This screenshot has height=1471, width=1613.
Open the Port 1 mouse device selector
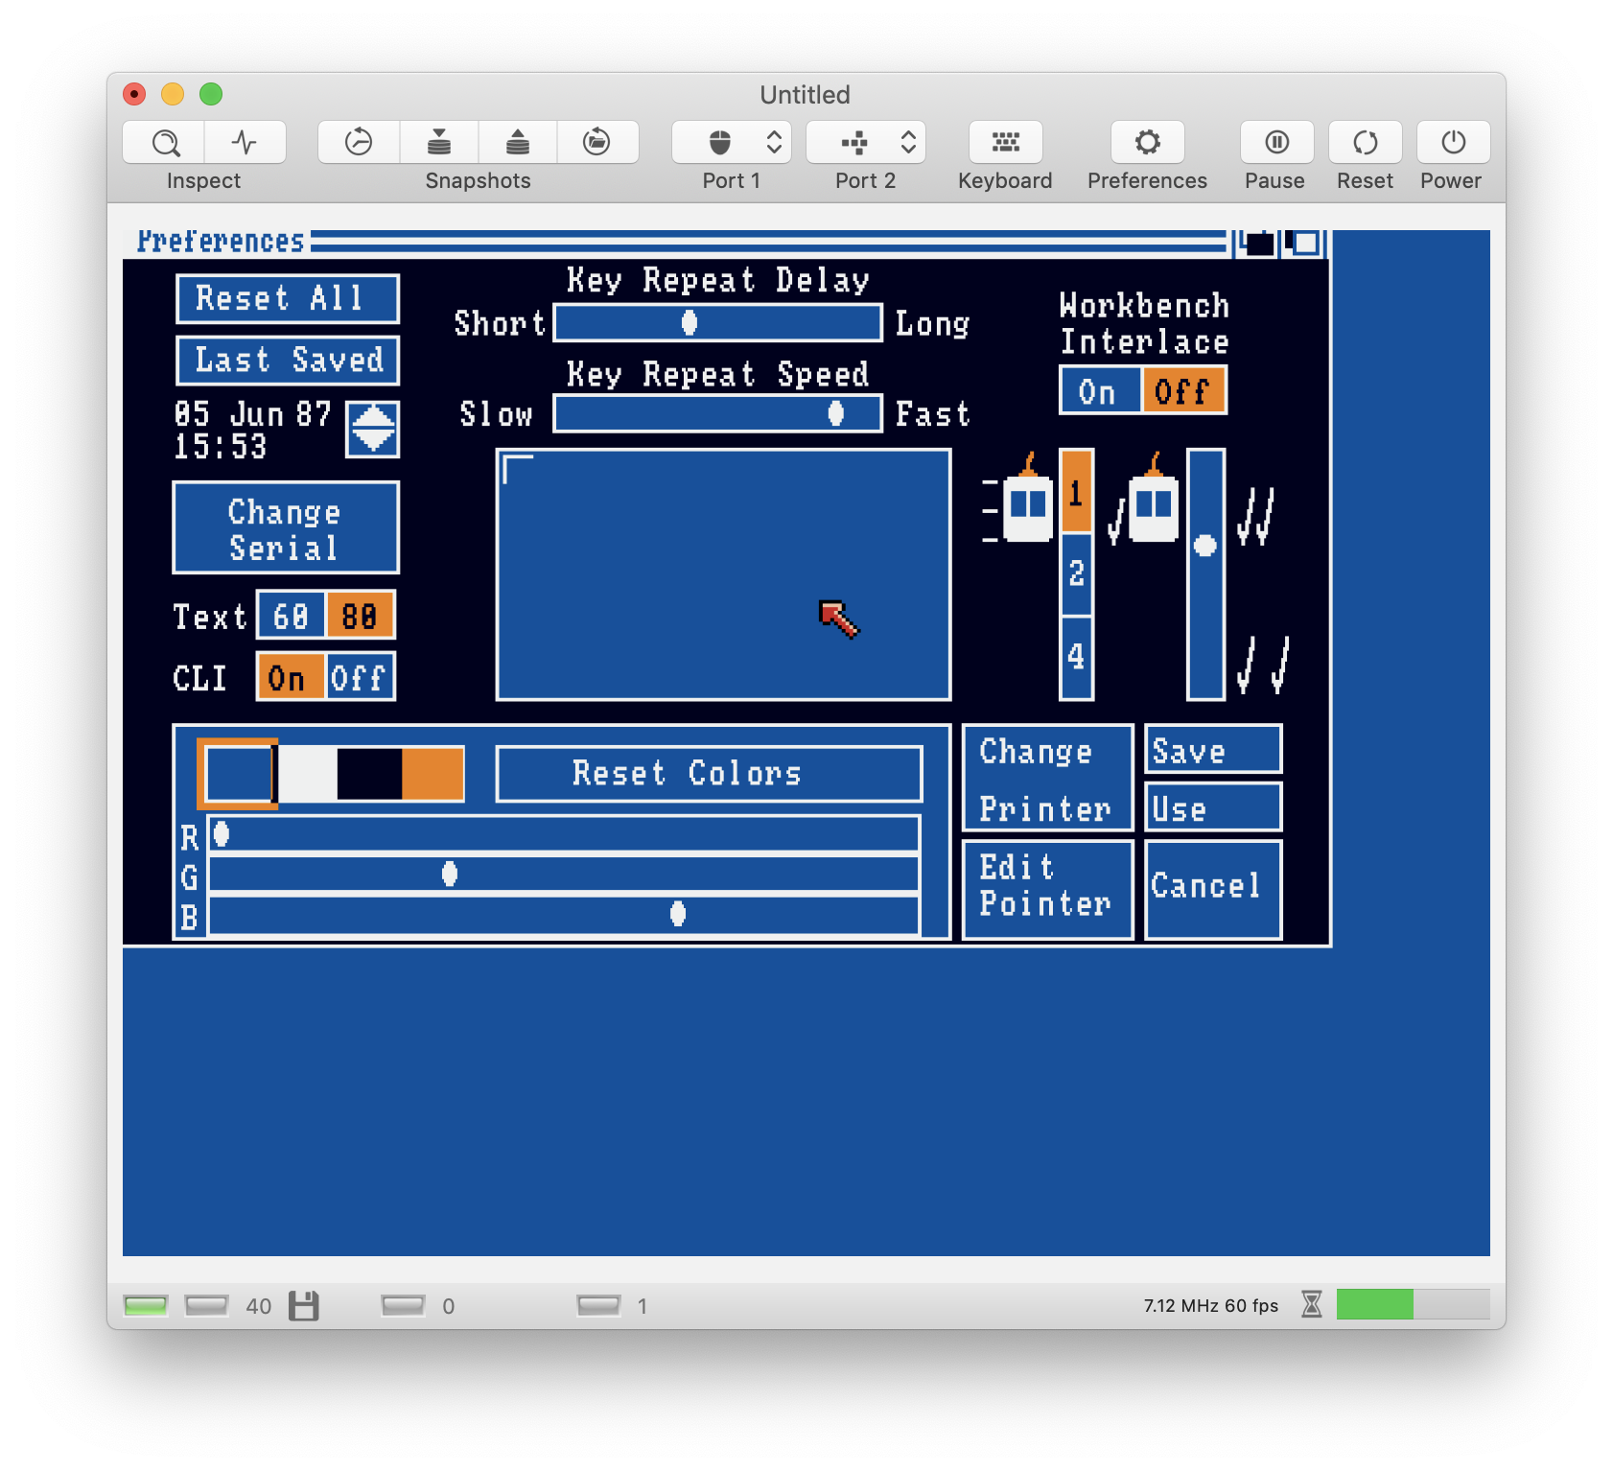coord(732,143)
